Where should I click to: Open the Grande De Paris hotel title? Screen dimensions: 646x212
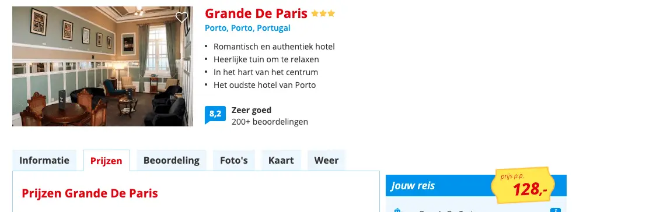256,13
